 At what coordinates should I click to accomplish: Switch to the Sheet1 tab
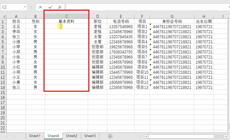35,136
